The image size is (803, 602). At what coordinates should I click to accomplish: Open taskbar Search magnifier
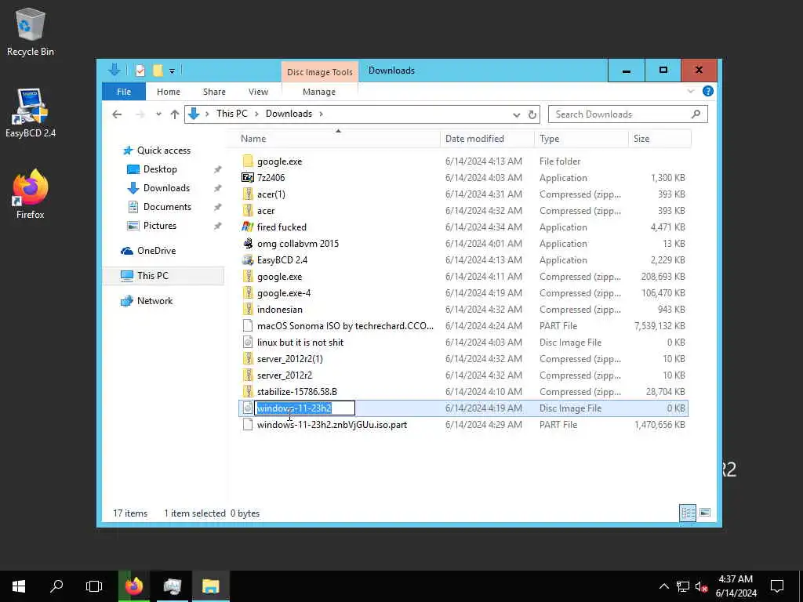(56, 586)
